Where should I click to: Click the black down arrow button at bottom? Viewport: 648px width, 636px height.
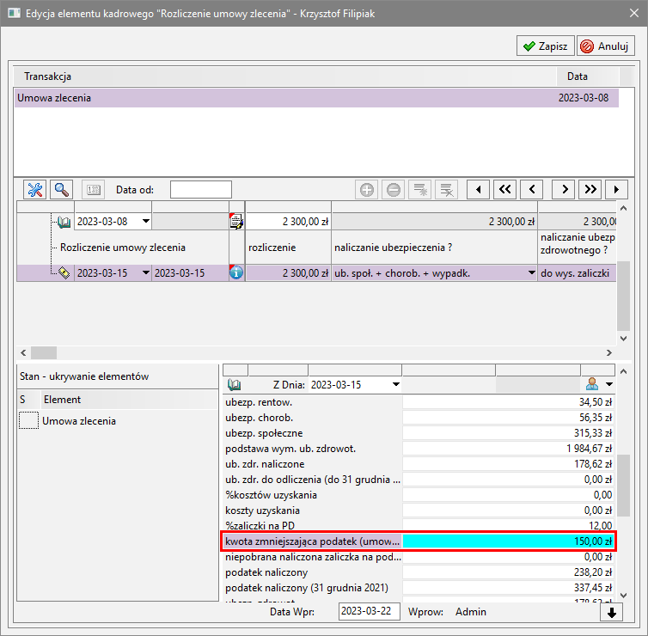coord(612,613)
